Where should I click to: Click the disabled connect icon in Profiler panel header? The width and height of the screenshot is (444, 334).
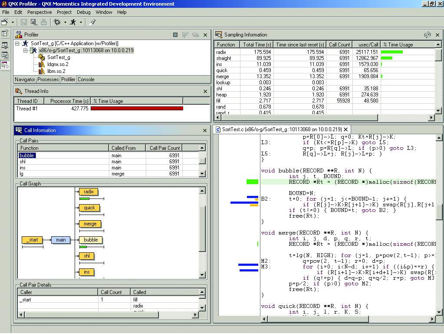pyautogui.click(x=185, y=35)
